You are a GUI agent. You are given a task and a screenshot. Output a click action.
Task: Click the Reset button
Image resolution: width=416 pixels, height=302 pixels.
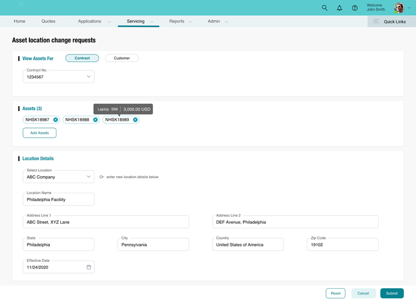coord(336,293)
